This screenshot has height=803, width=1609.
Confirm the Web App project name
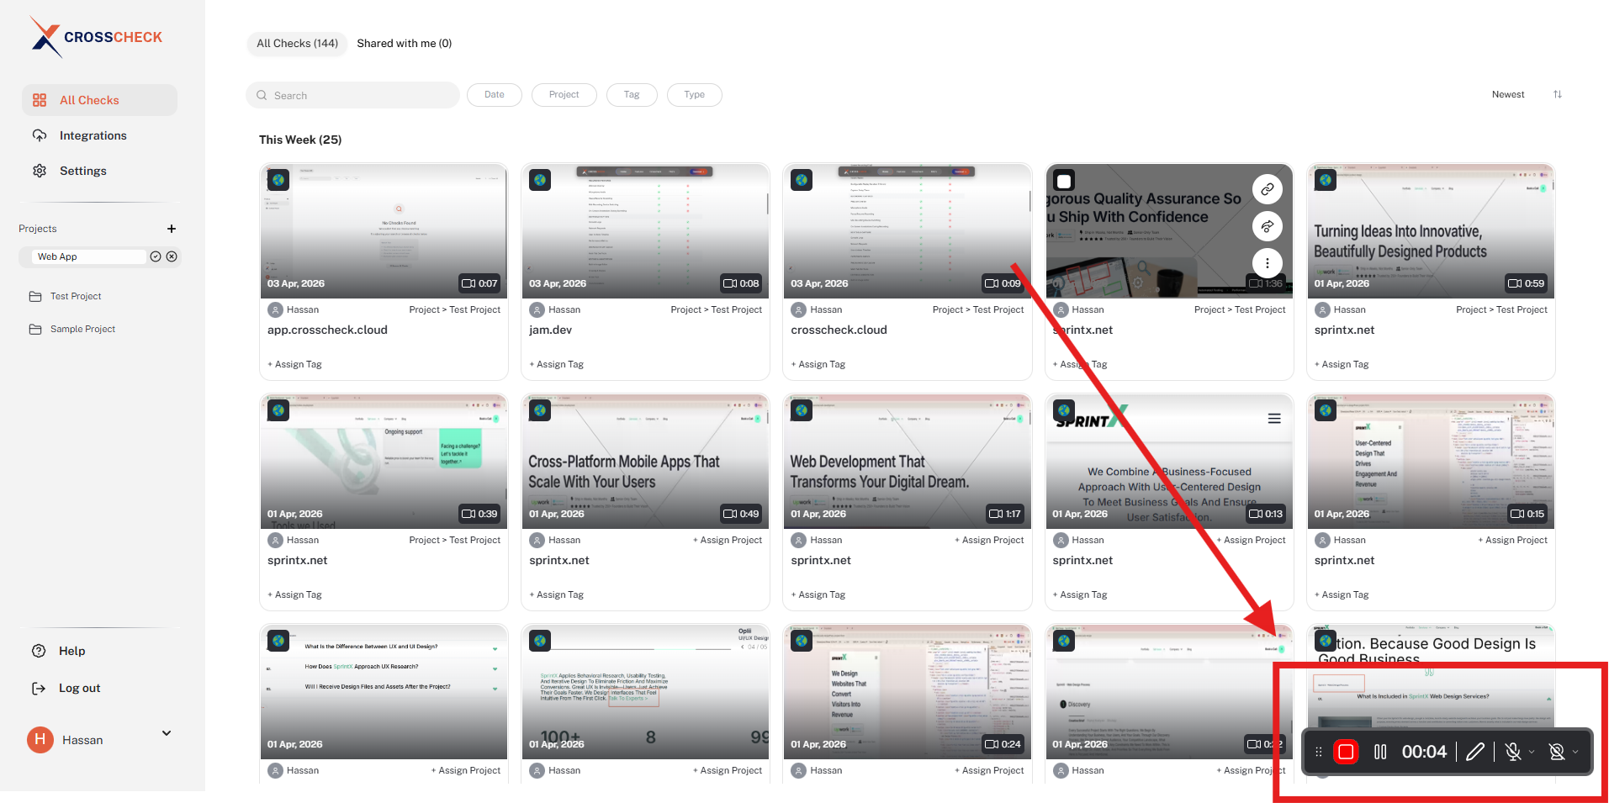(x=156, y=256)
